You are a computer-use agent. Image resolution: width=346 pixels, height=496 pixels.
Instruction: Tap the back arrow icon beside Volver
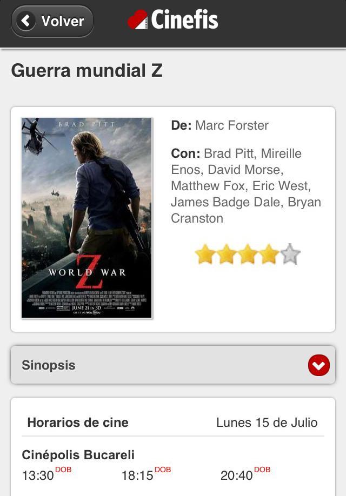pos(25,21)
